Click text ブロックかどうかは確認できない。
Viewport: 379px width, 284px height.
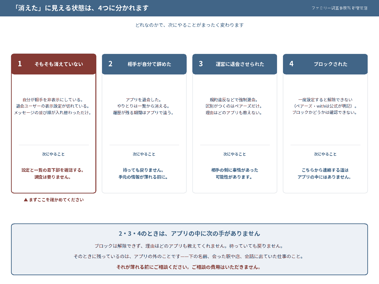coord(325,112)
